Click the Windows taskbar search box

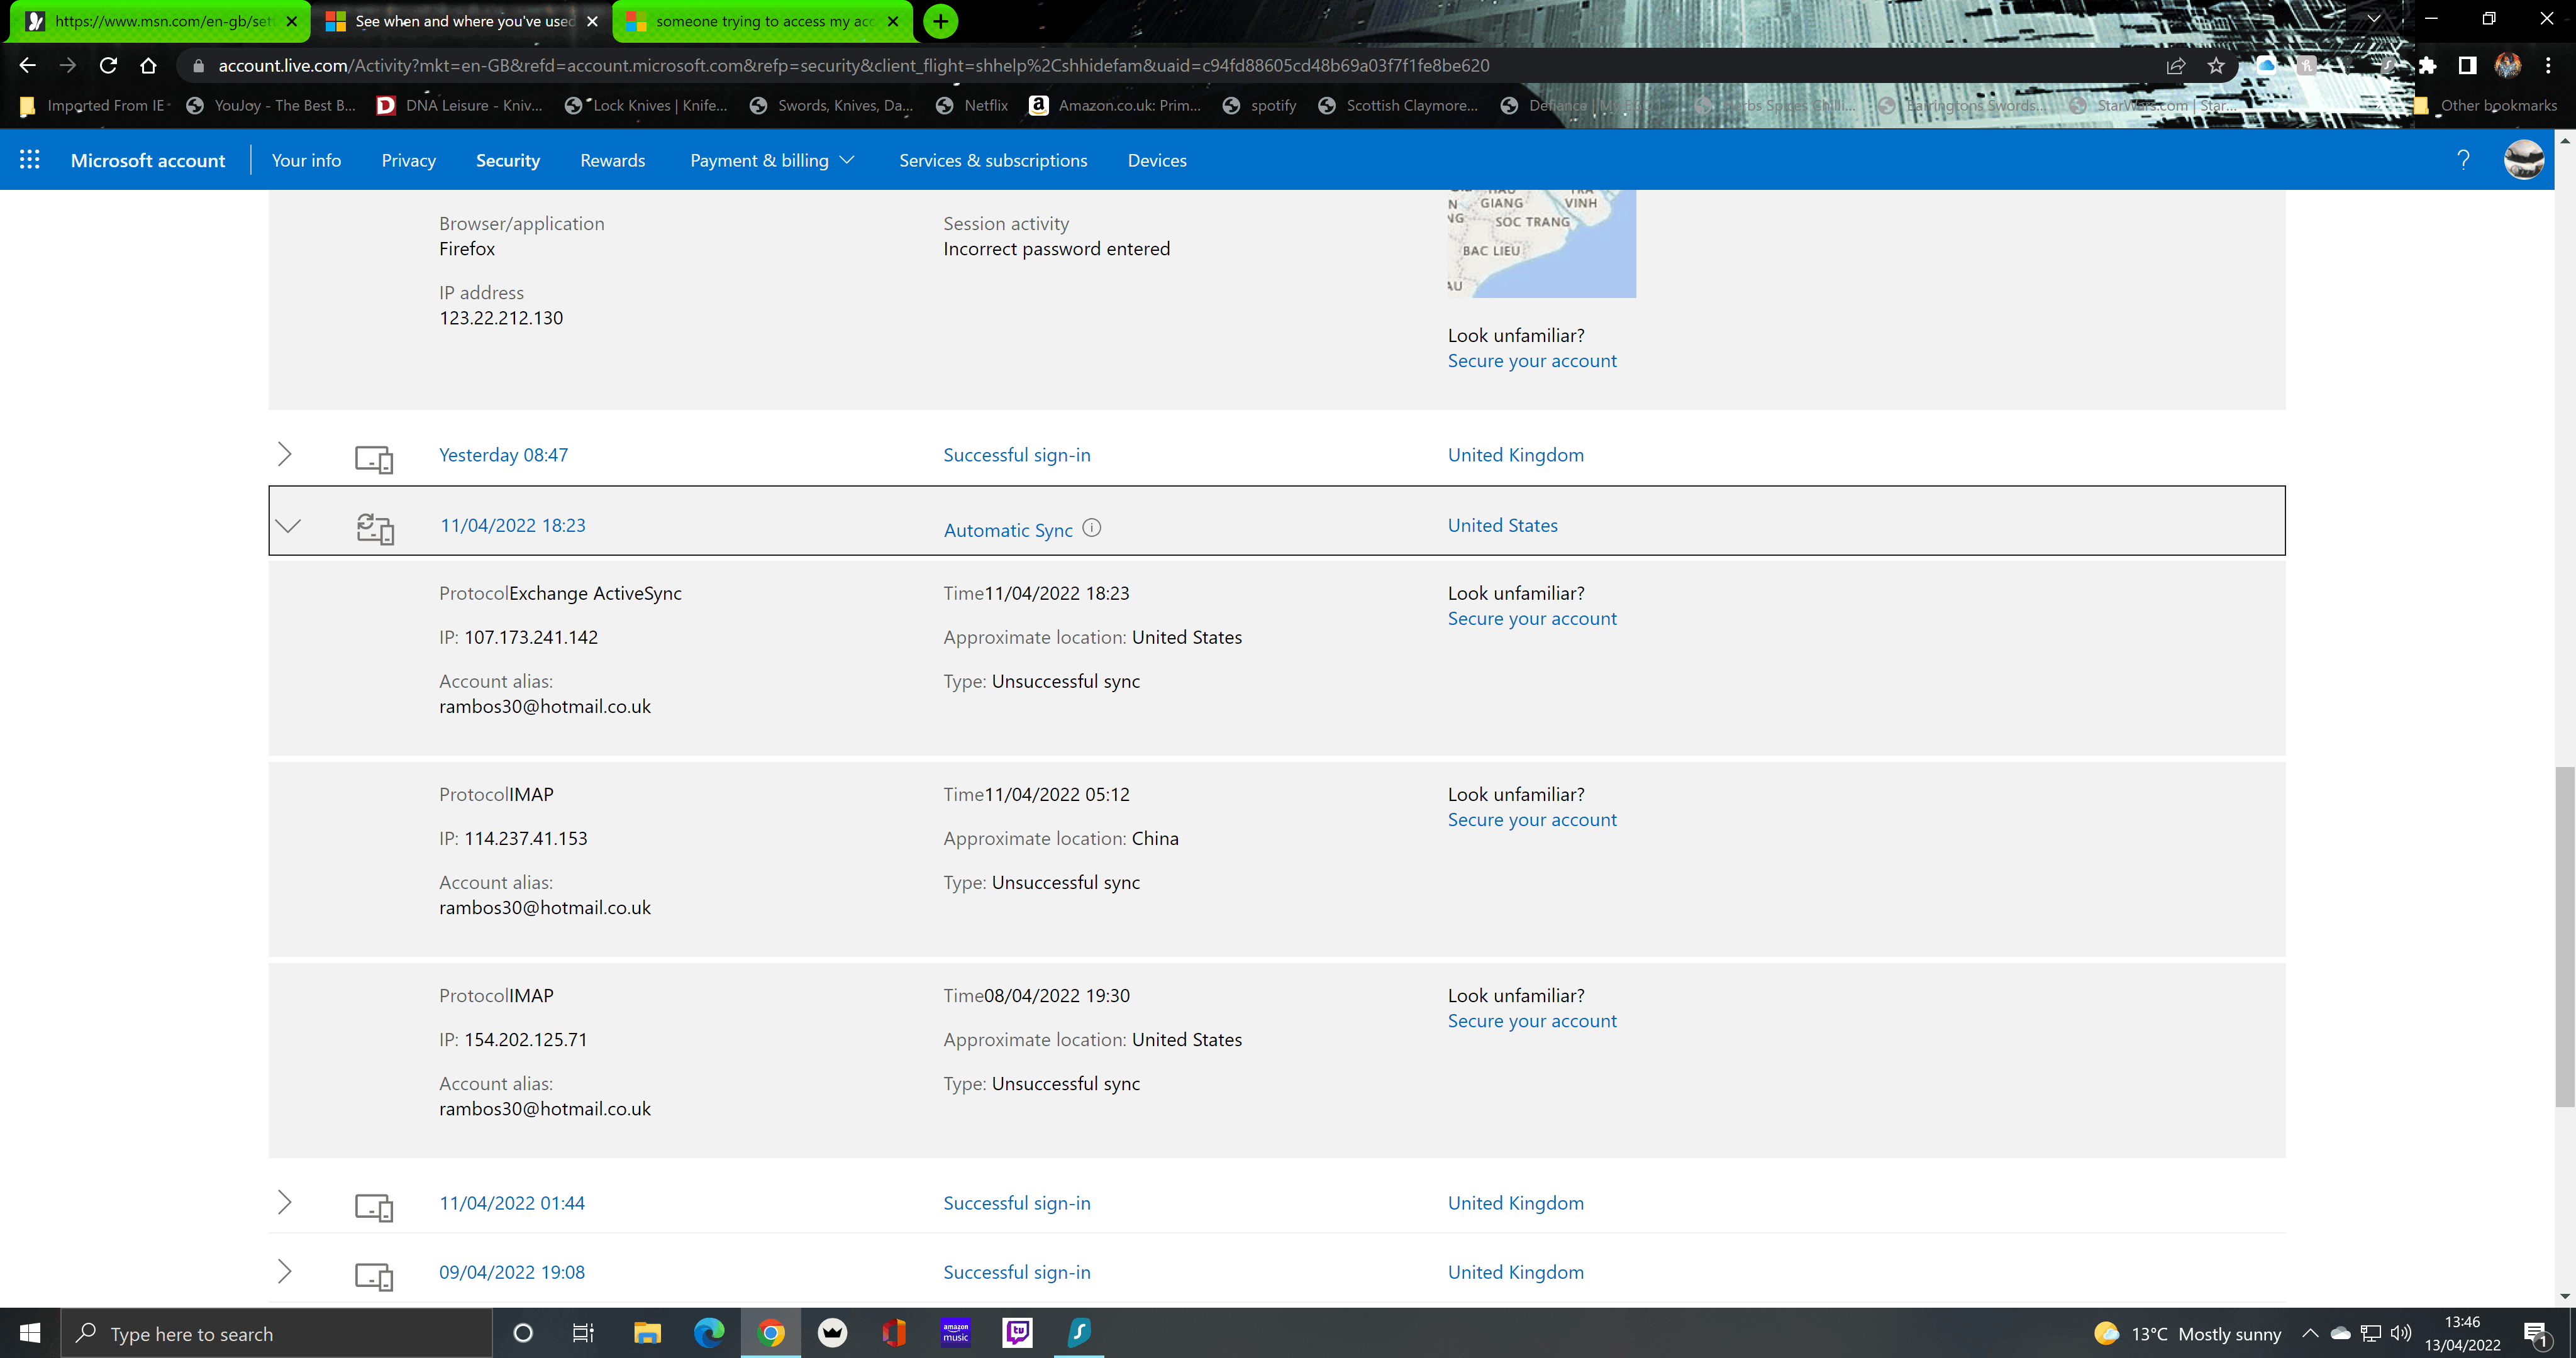tap(277, 1333)
